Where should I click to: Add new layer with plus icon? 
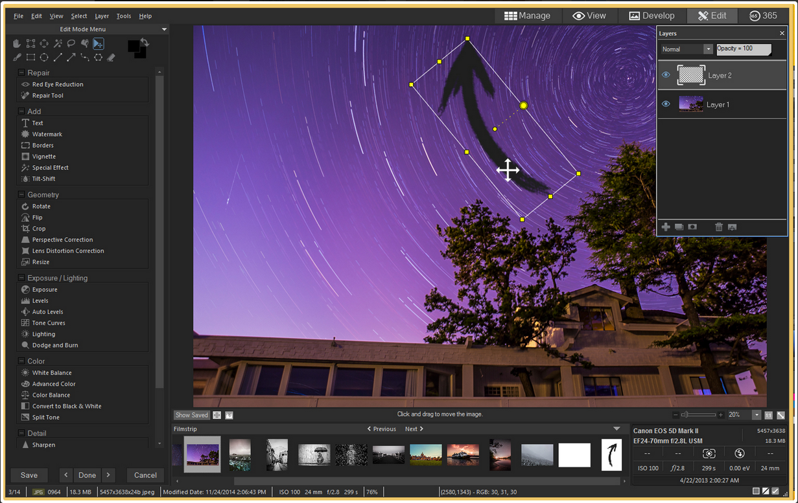666,227
